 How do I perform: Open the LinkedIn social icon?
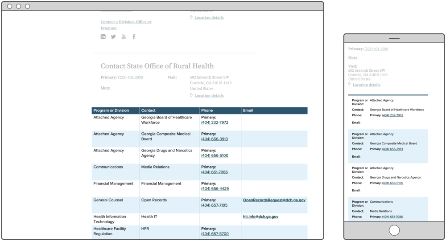pos(103,37)
